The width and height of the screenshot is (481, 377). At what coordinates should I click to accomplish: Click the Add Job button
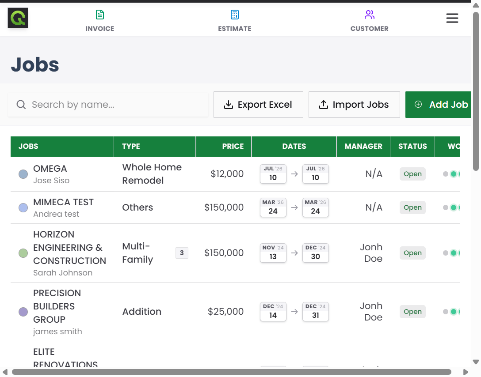coord(438,105)
